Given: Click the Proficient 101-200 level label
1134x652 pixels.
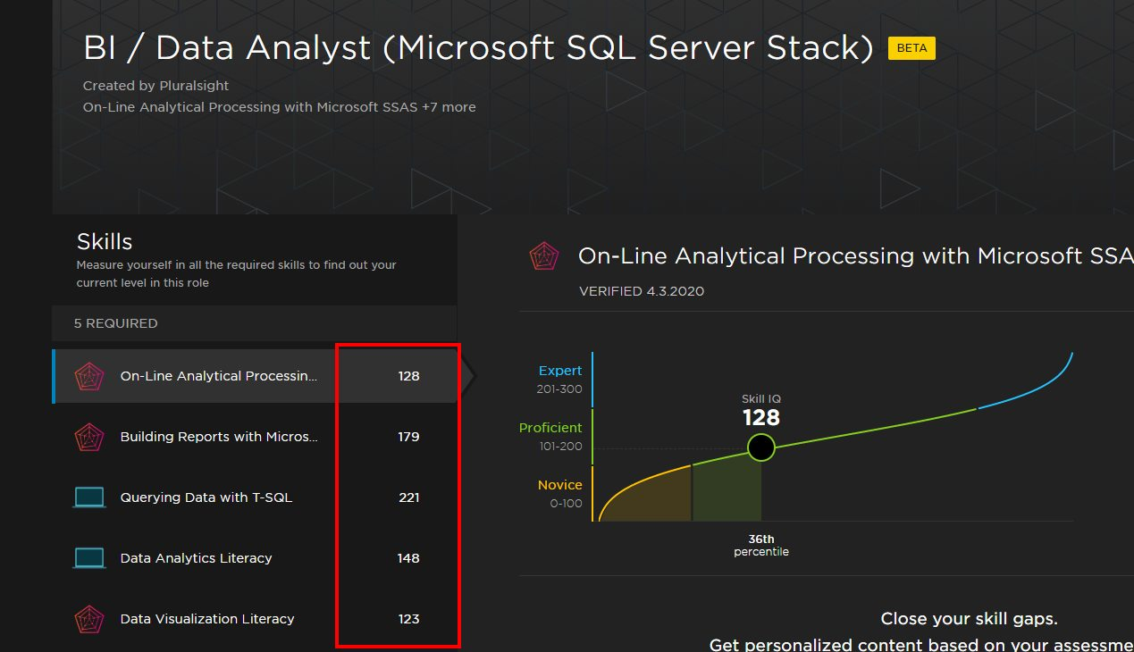Looking at the screenshot, I should click(x=550, y=436).
